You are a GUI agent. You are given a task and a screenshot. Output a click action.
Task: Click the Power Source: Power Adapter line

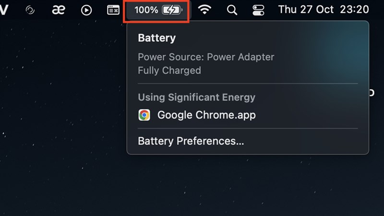[206, 57]
